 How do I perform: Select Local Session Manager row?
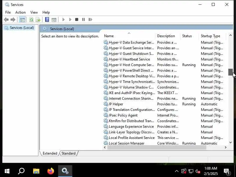(165, 143)
